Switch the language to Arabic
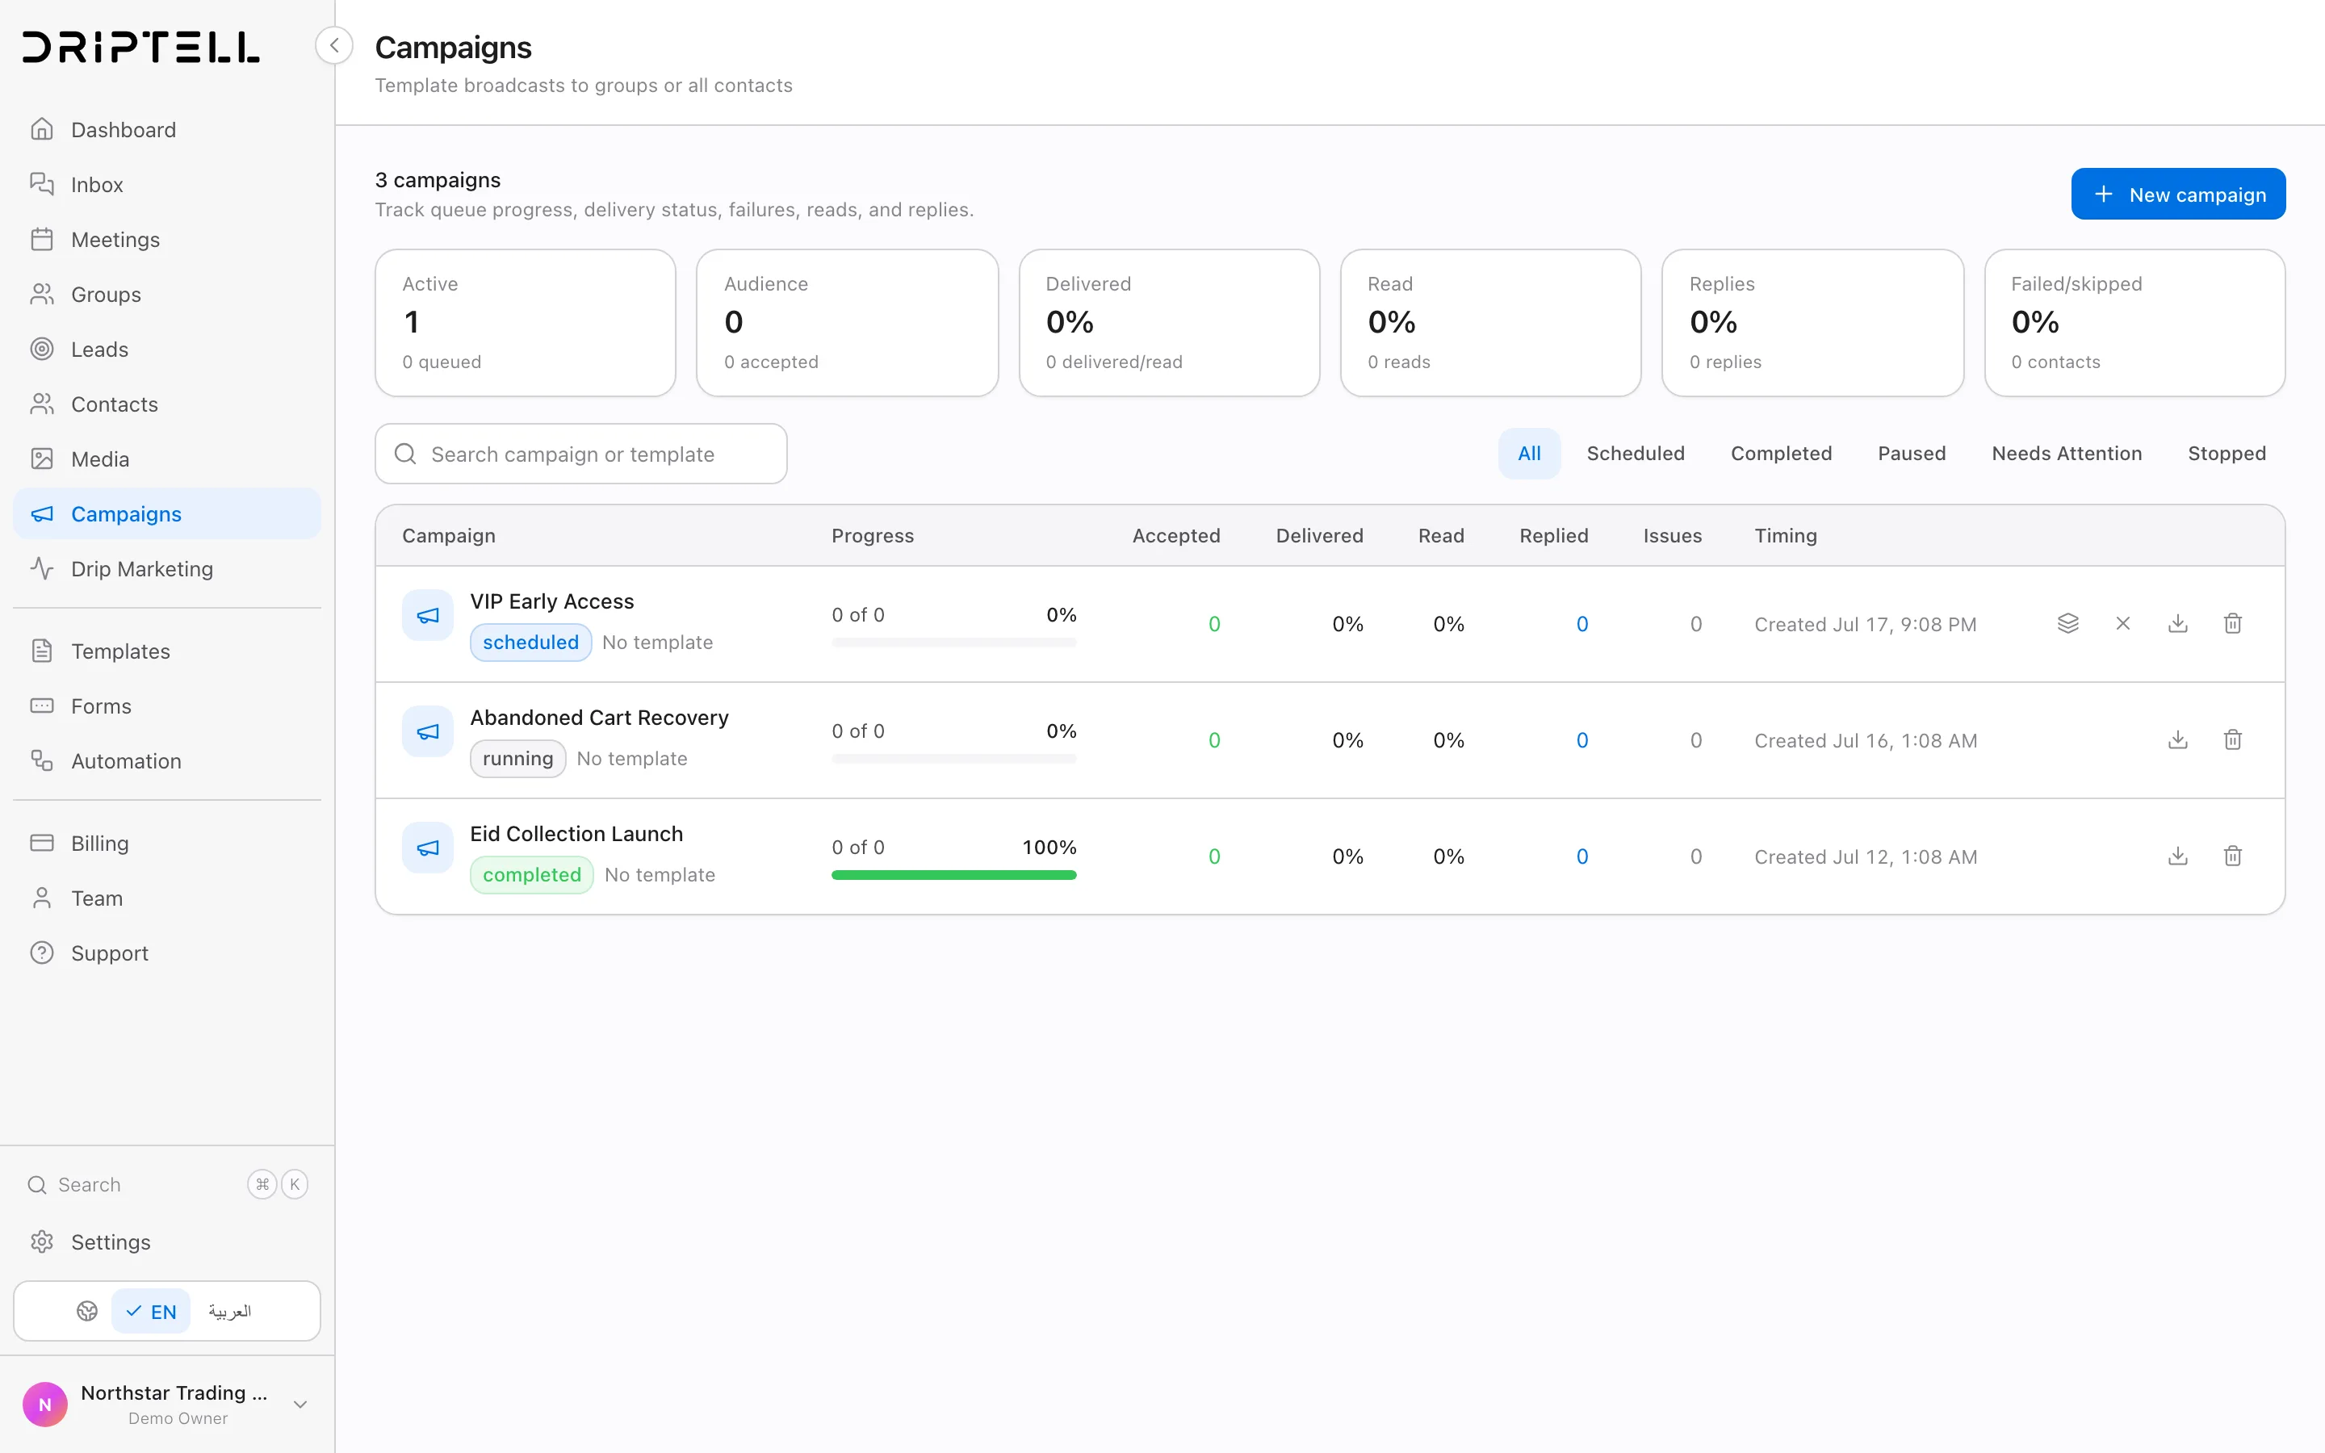The image size is (2325, 1453). pos(229,1311)
